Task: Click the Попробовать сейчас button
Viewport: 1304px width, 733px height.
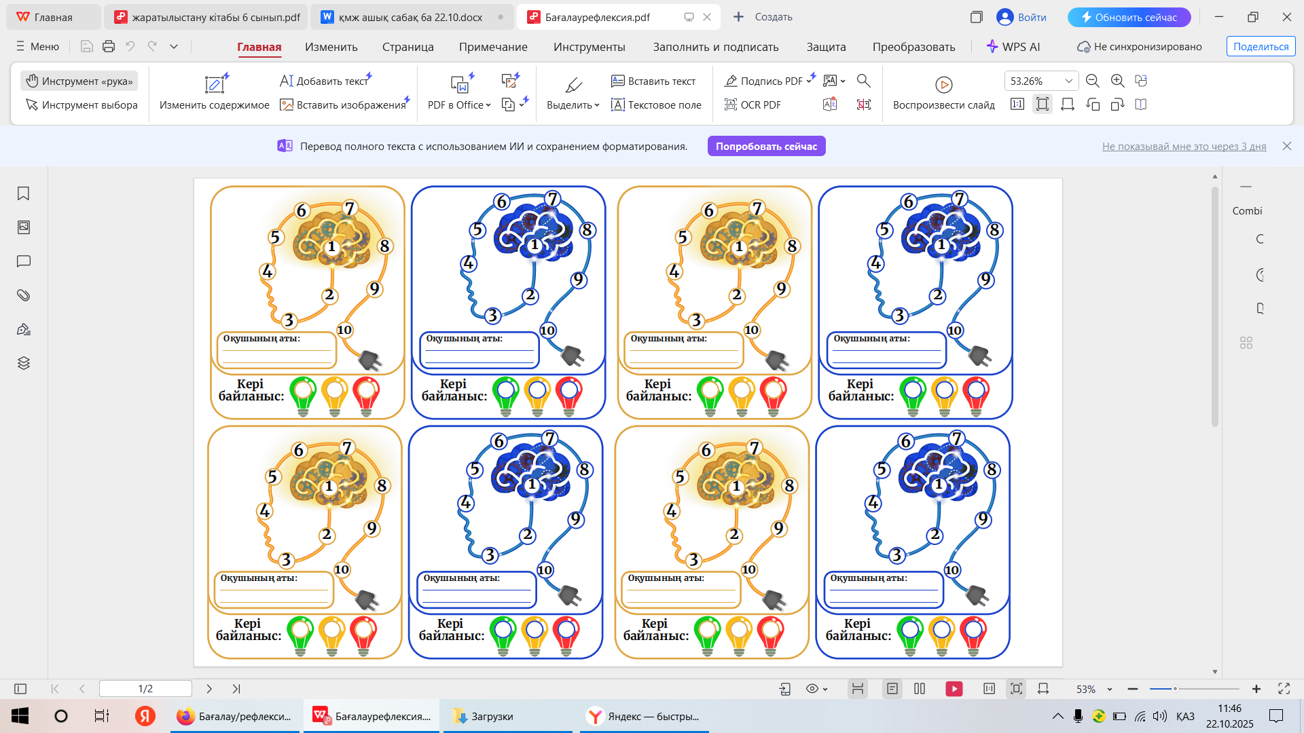Action: [x=766, y=147]
